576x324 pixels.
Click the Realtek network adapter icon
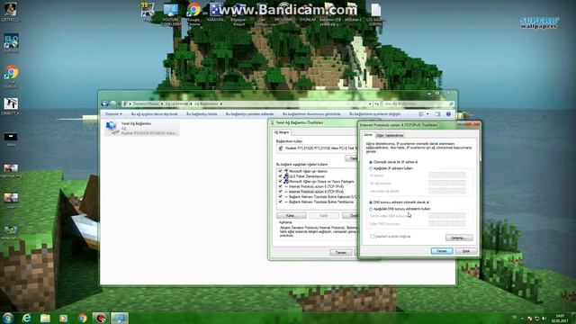point(280,148)
